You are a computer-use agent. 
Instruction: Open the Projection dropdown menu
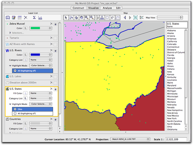coord(130,139)
